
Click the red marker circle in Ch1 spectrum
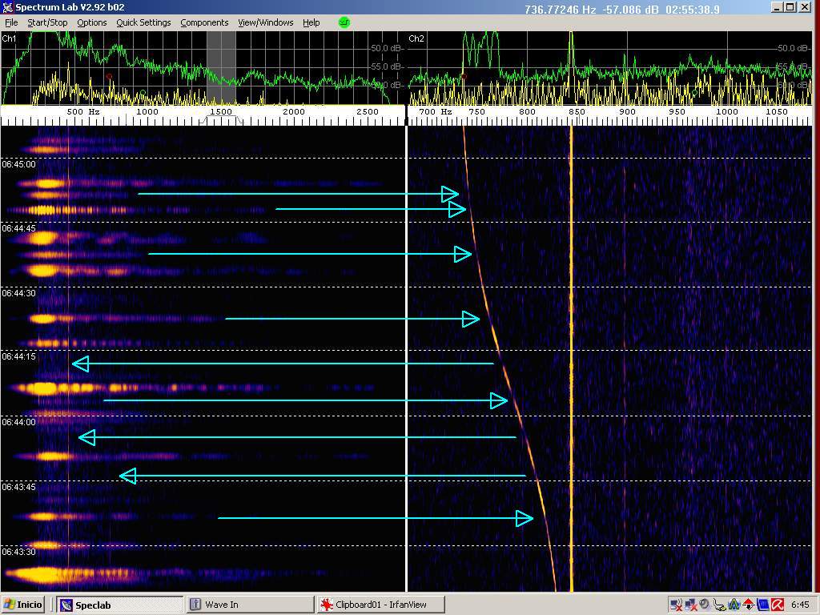[109, 77]
